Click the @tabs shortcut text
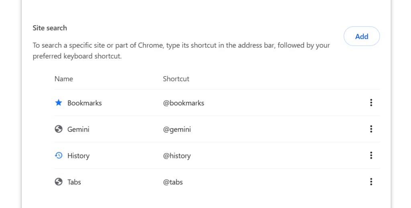The width and height of the screenshot is (411, 208). click(173, 182)
